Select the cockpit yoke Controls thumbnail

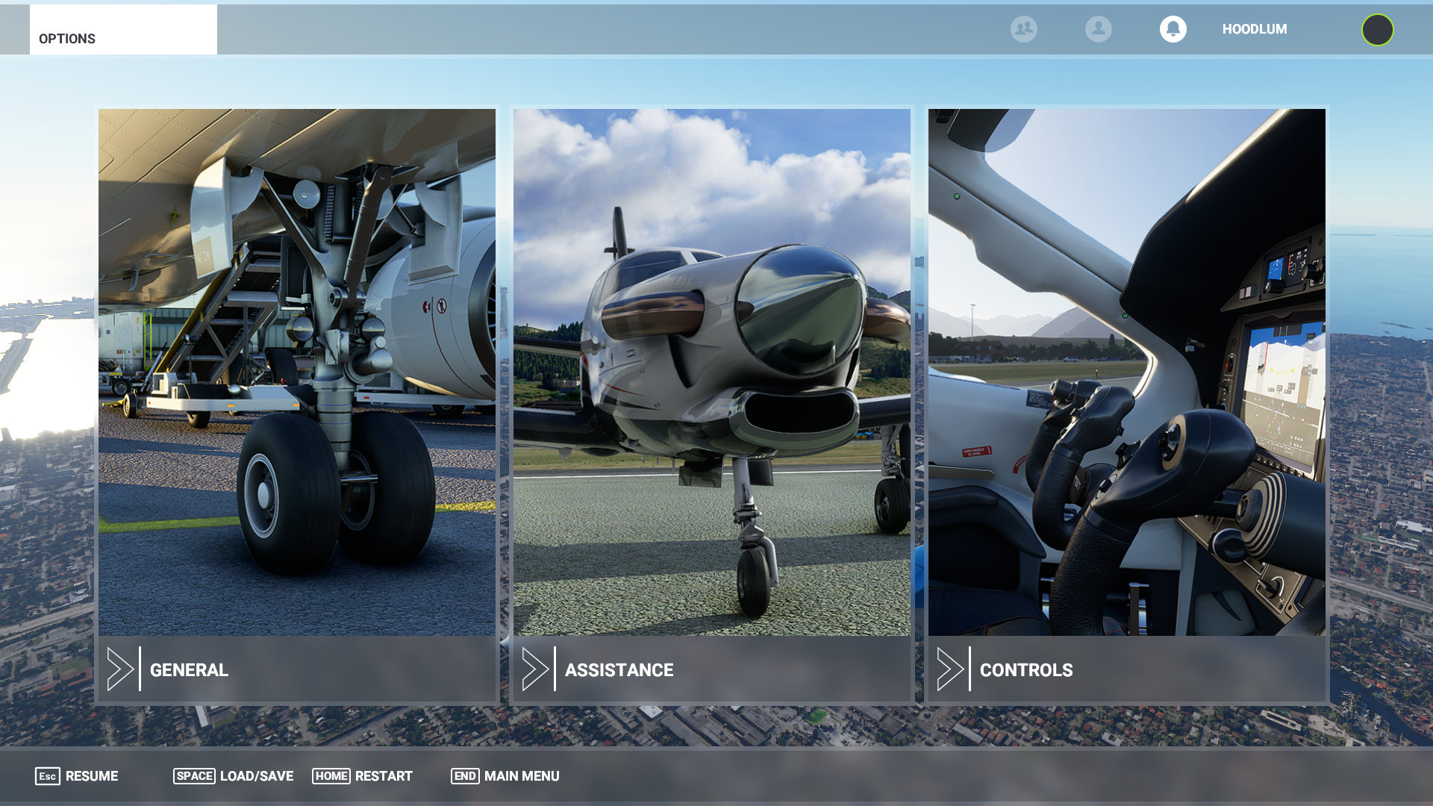1126,372
